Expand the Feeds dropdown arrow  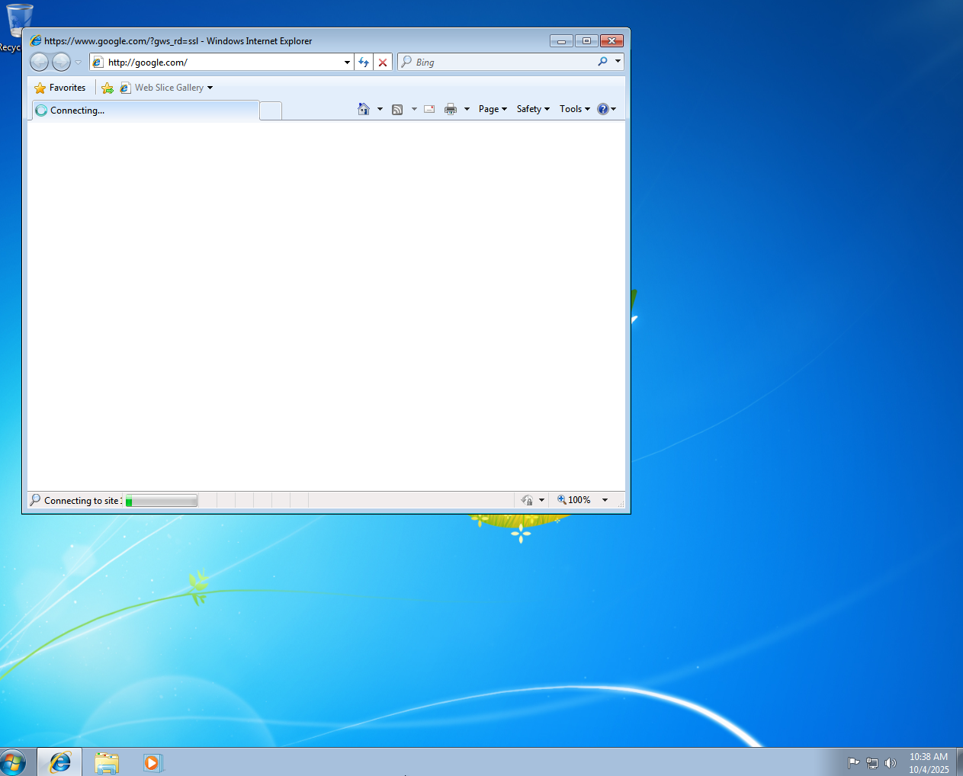tap(414, 109)
